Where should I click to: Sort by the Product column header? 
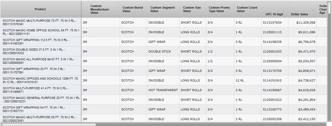click(40, 9)
